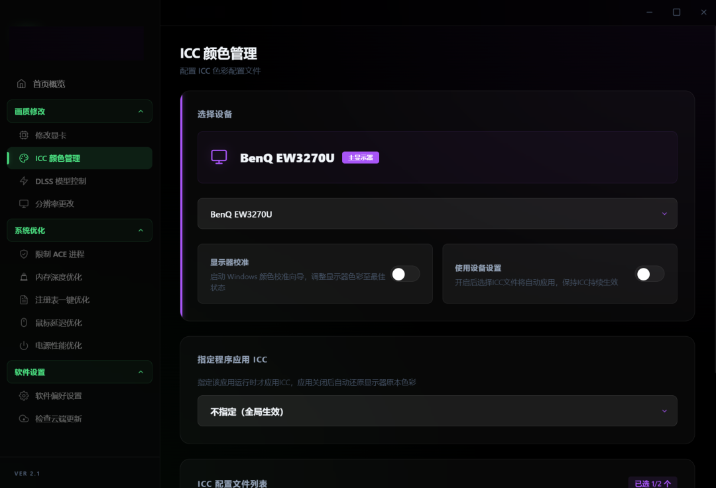Collapse the 画质修改 section chevron
Viewport: 716px width, 488px height.
point(141,111)
